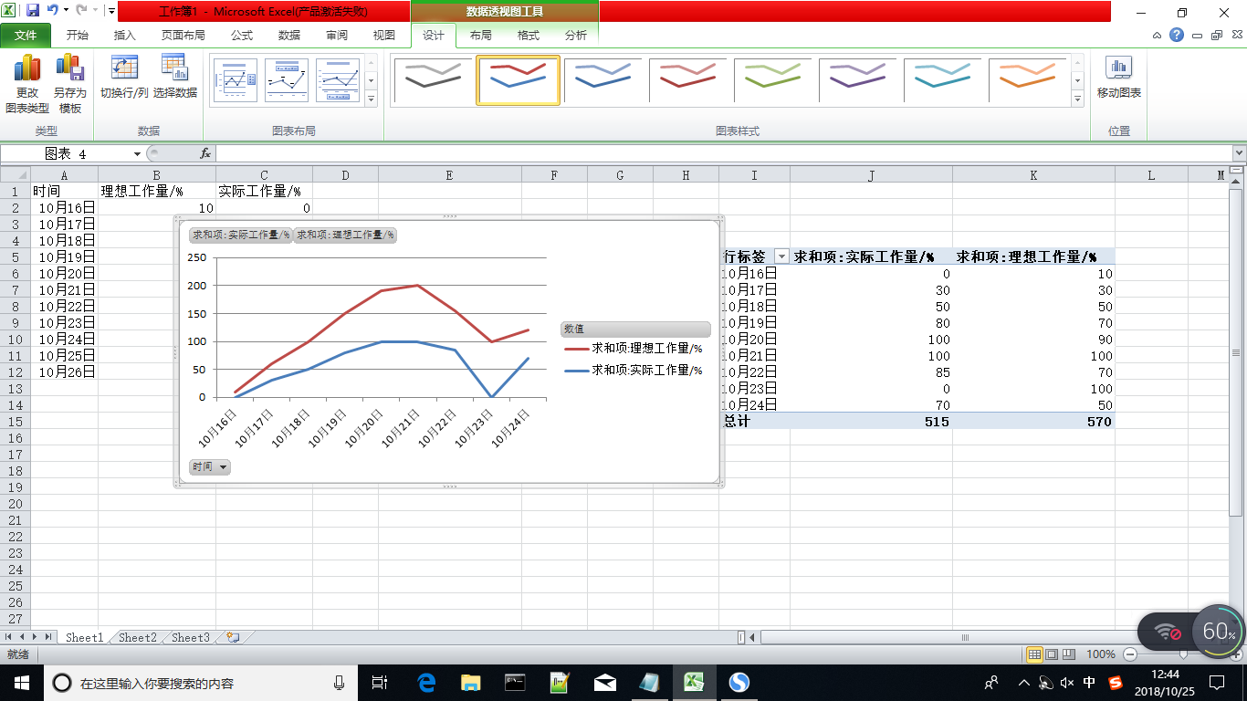Expand the chart styles gallery
This screenshot has height=701, width=1247.
coord(1077,99)
